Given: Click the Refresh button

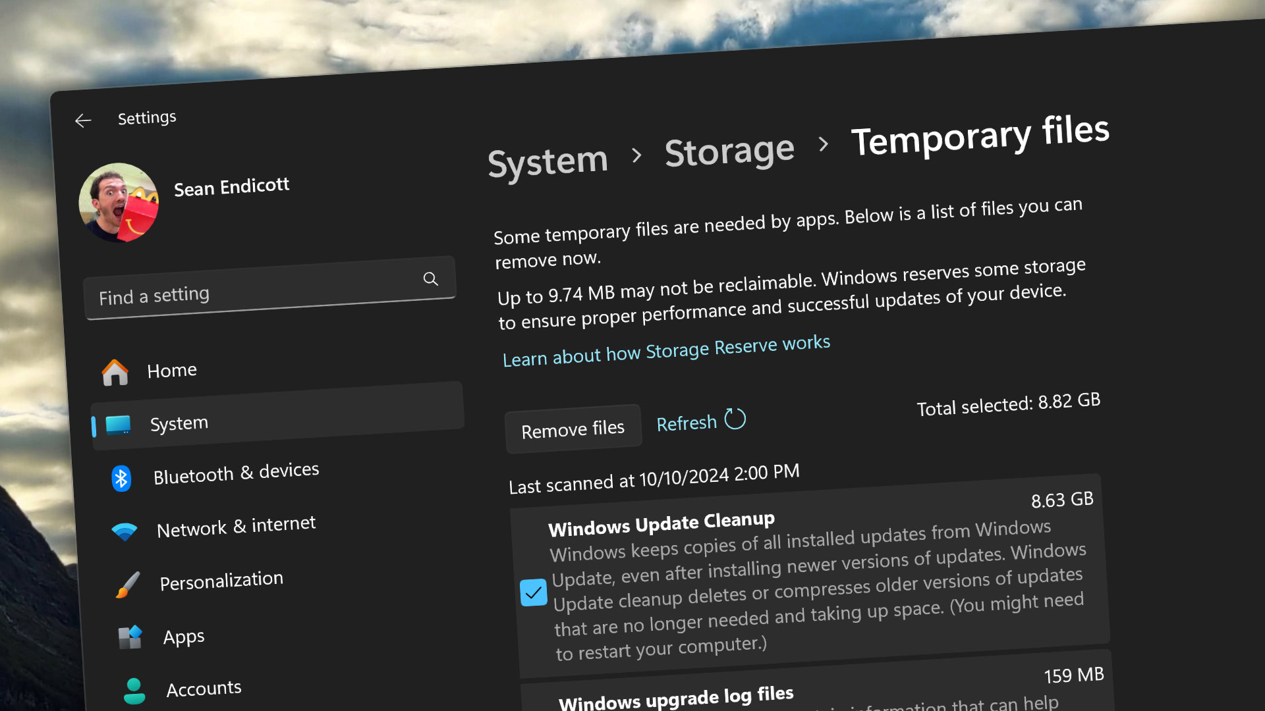Looking at the screenshot, I should pyautogui.click(x=700, y=423).
